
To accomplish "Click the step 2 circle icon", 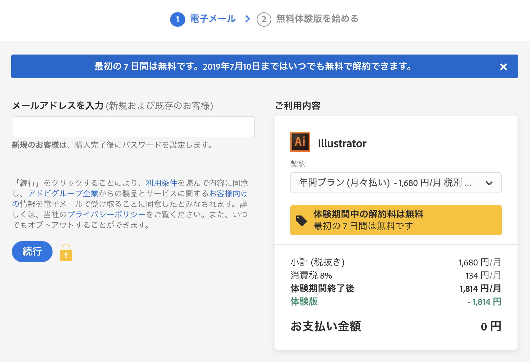I will click(x=264, y=19).
